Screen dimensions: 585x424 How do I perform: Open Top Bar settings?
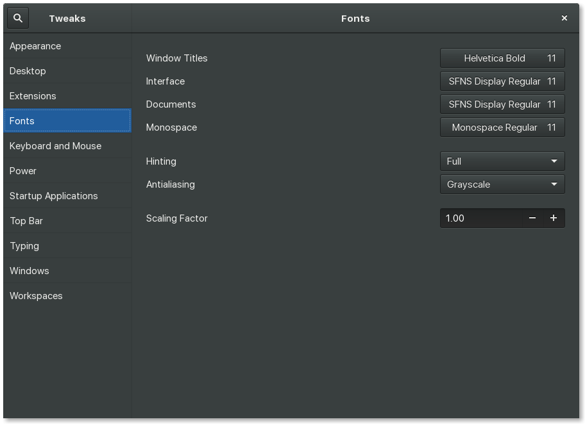coord(26,221)
